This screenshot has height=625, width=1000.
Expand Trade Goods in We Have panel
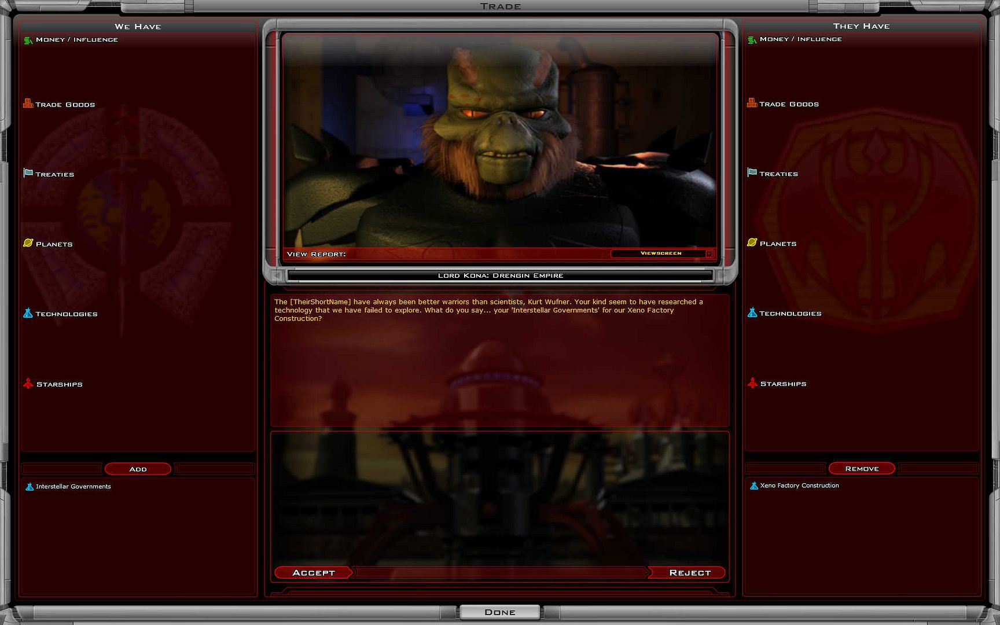[x=65, y=105]
